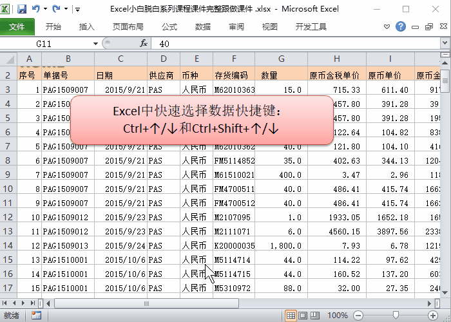
Task: Select row 3 header
Action: click(8, 90)
